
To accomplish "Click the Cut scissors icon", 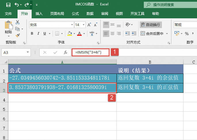I will (18, 22).
